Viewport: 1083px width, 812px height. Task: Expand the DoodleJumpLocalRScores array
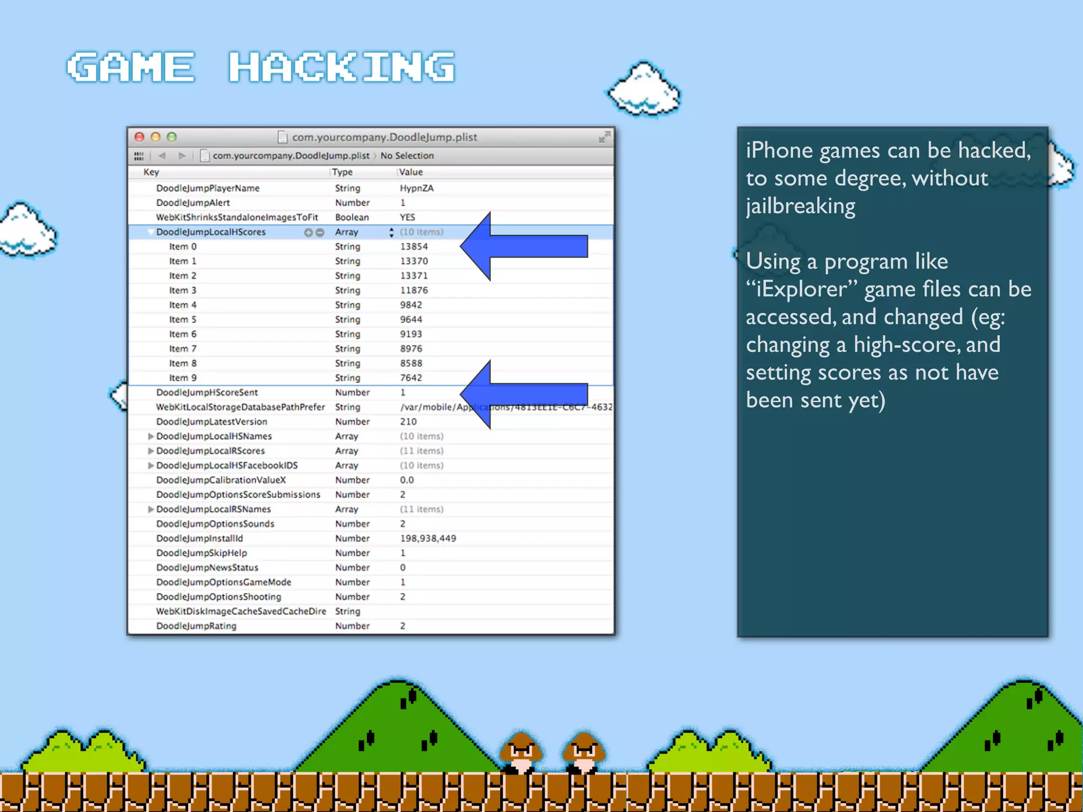click(x=151, y=451)
